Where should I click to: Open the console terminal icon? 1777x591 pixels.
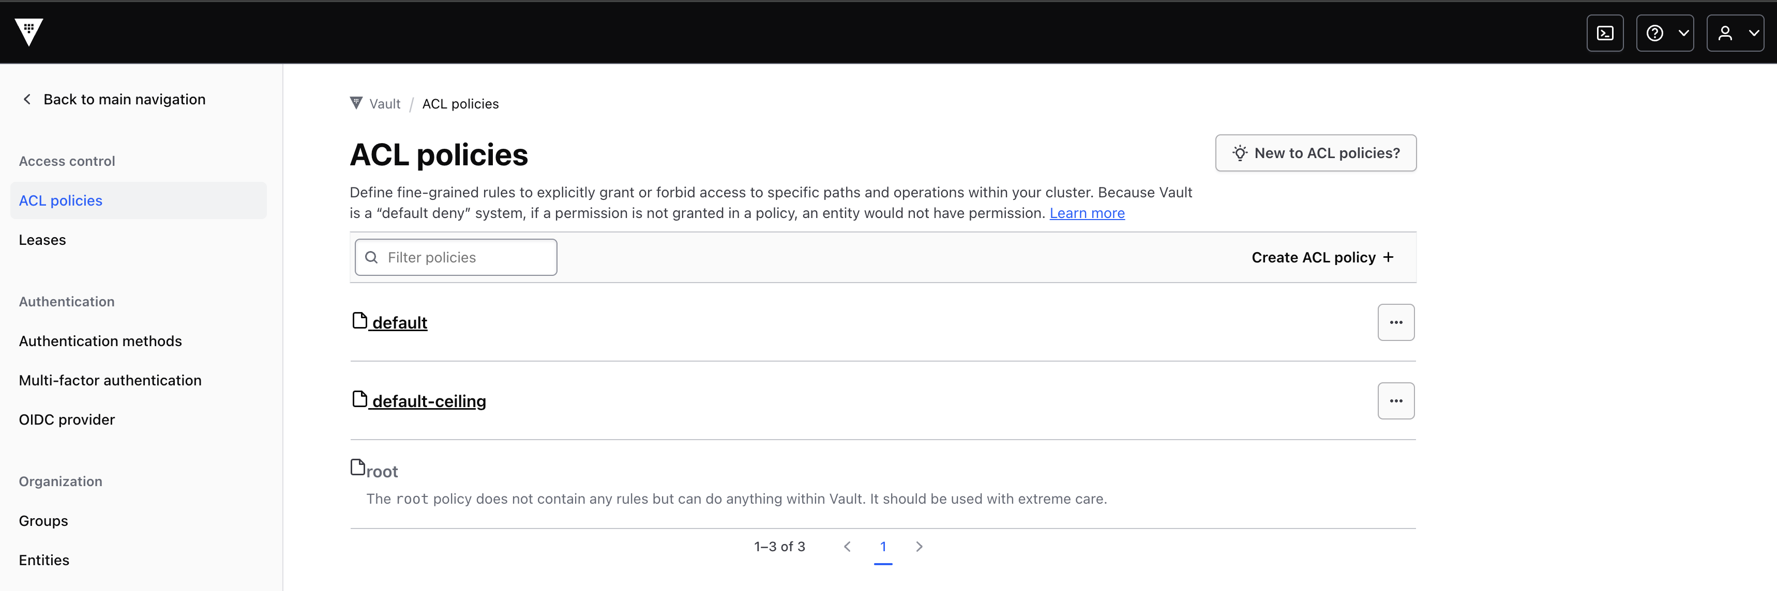point(1605,33)
